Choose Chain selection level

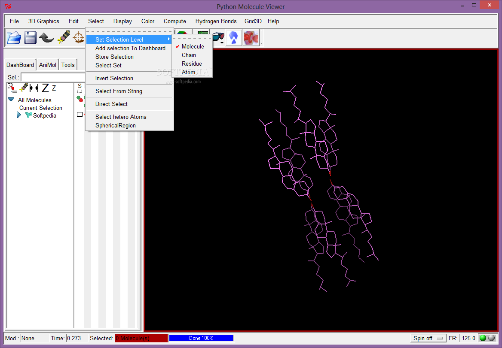pyautogui.click(x=189, y=55)
